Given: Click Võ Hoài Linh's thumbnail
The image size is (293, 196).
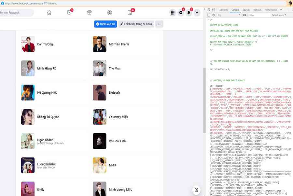Looking at the screenshot, I should pyautogui.click(x=100, y=141).
